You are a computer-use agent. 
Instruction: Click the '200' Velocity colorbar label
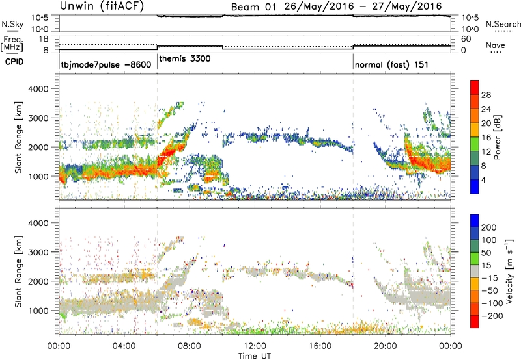[489, 227]
